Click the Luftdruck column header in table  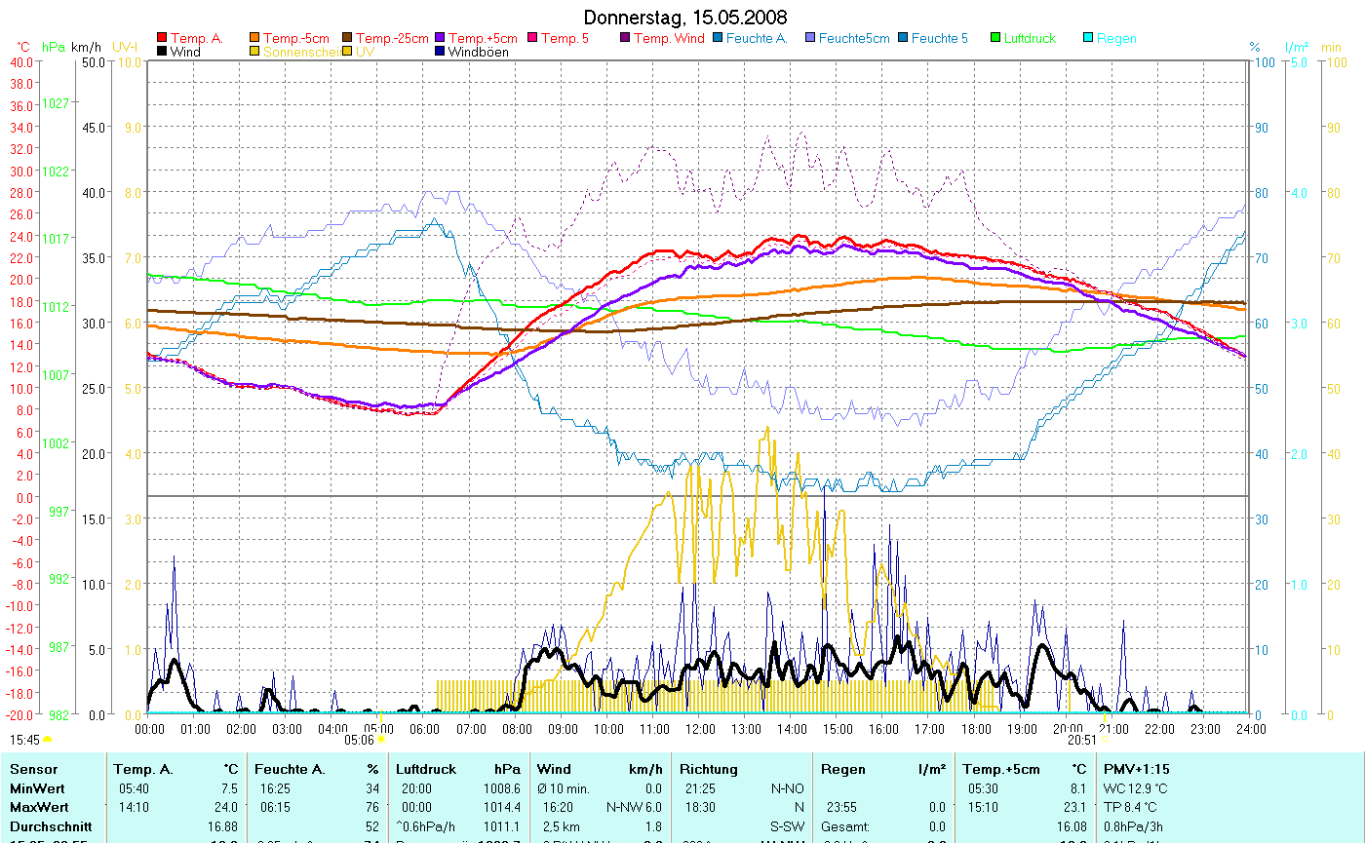tap(427, 769)
